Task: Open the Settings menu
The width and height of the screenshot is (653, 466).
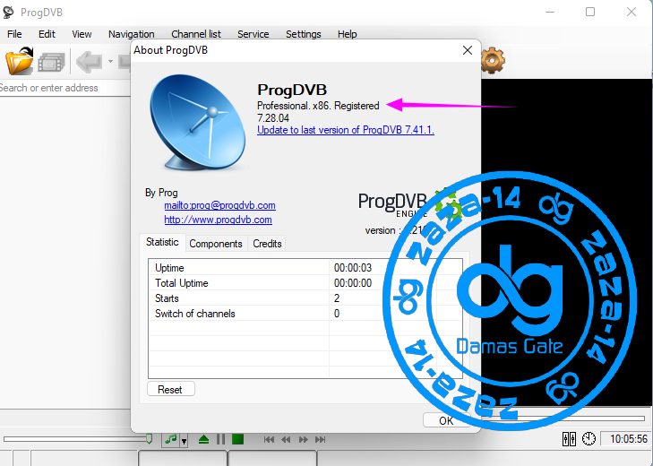Action: [x=304, y=34]
